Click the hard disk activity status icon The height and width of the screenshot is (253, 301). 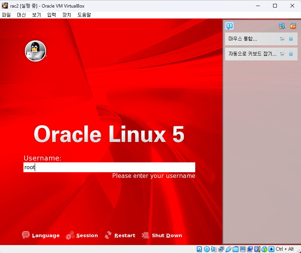click(x=199, y=249)
